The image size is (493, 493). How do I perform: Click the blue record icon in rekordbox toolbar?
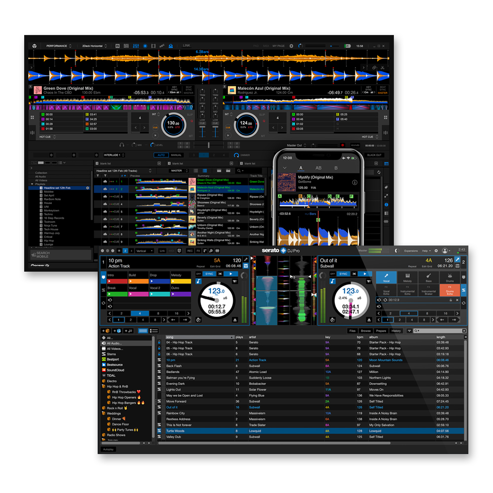point(145,46)
